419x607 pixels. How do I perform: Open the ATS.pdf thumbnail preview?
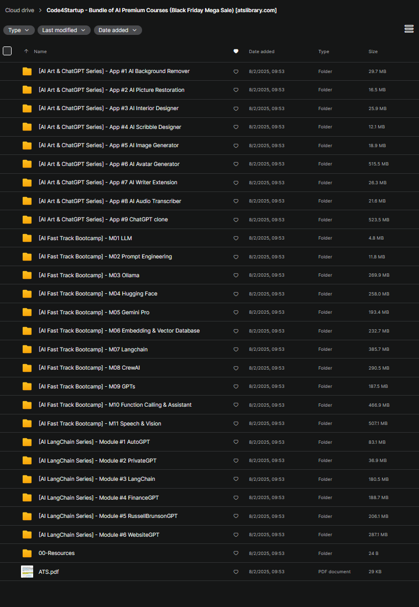click(27, 572)
